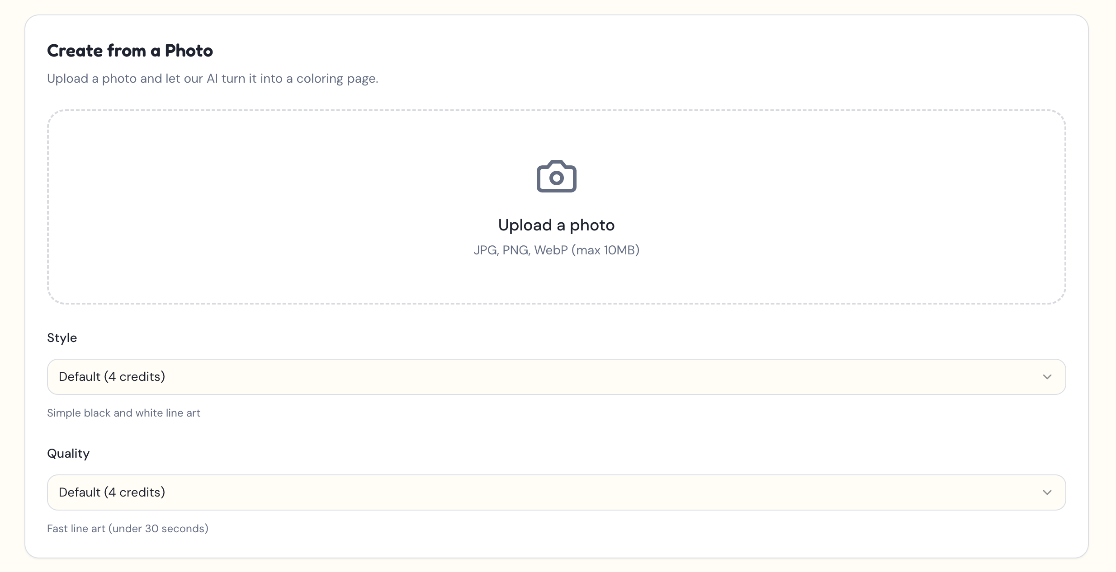Open the photo upload dropzone
This screenshot has height=572, width=1116.
pyautogui.click(x=556, y=208)
